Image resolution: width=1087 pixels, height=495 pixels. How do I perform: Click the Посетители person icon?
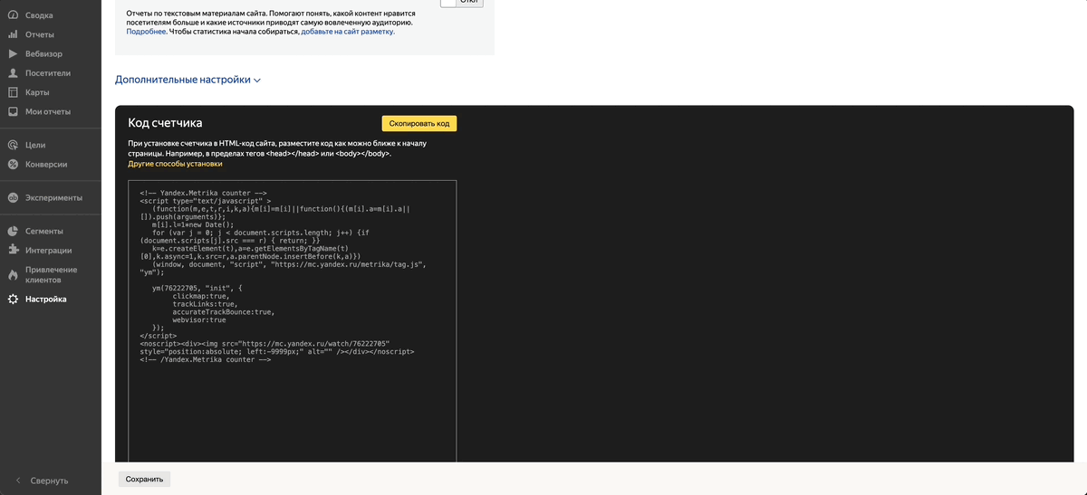[x=14, y=73]
